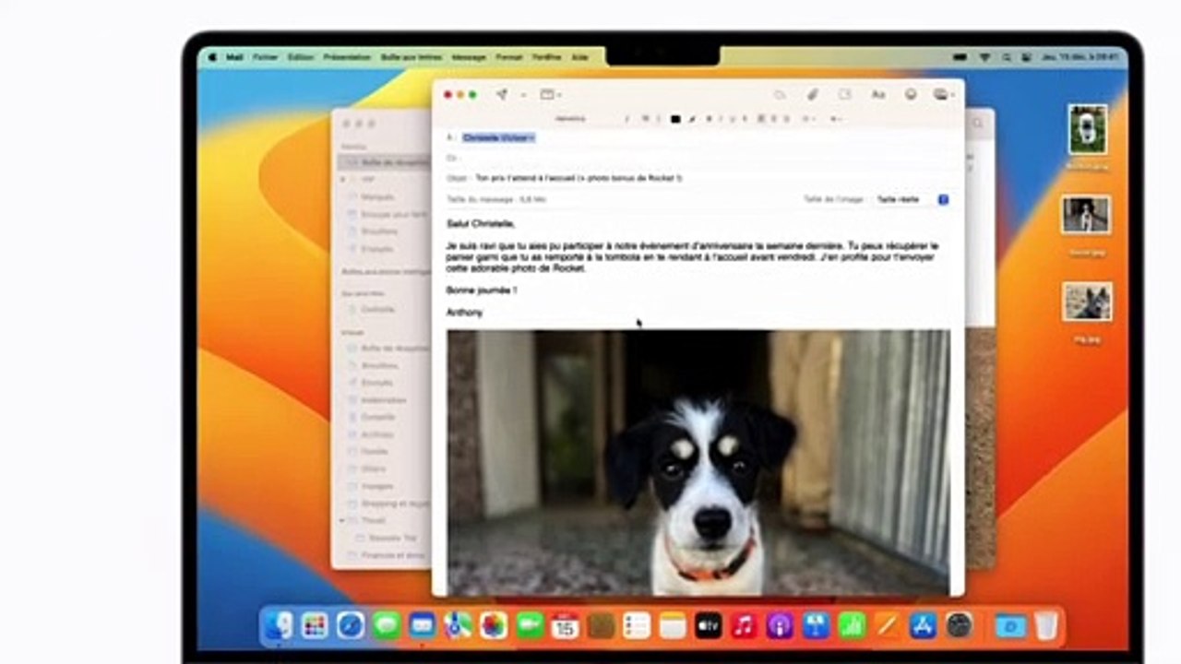The image size is (1181, 664).
Task: Open the Mail menu in the menu bar
Action: pyautogui.click(x=234, y=57)
